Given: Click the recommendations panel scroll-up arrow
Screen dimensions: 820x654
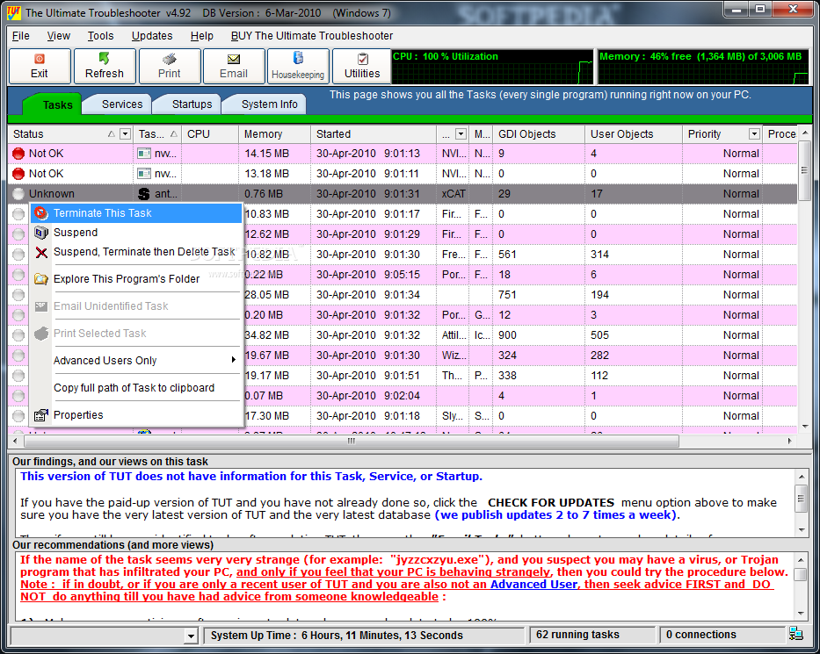Looking at the screenshot, I should pyautogui.click(x=801, y=560).
